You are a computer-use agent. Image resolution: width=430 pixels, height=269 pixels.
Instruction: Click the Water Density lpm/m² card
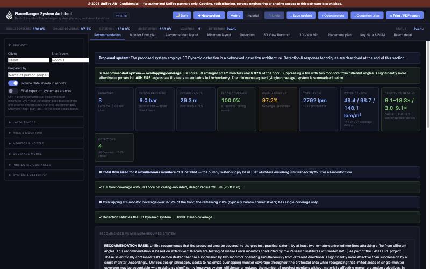click(360, 109)
